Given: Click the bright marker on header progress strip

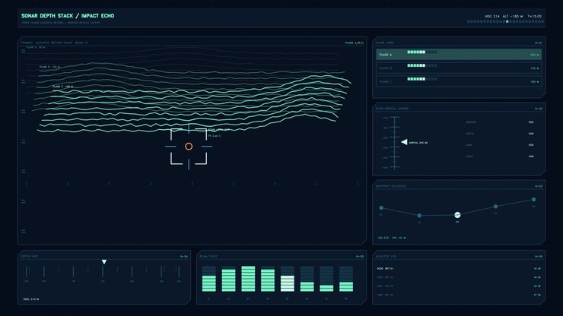Looking at the screenshot, I should [x=507, y=21].
